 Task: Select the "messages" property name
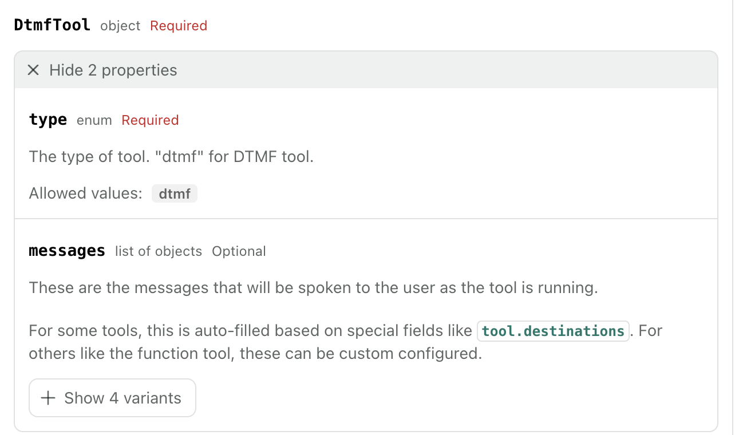[67, 251]
